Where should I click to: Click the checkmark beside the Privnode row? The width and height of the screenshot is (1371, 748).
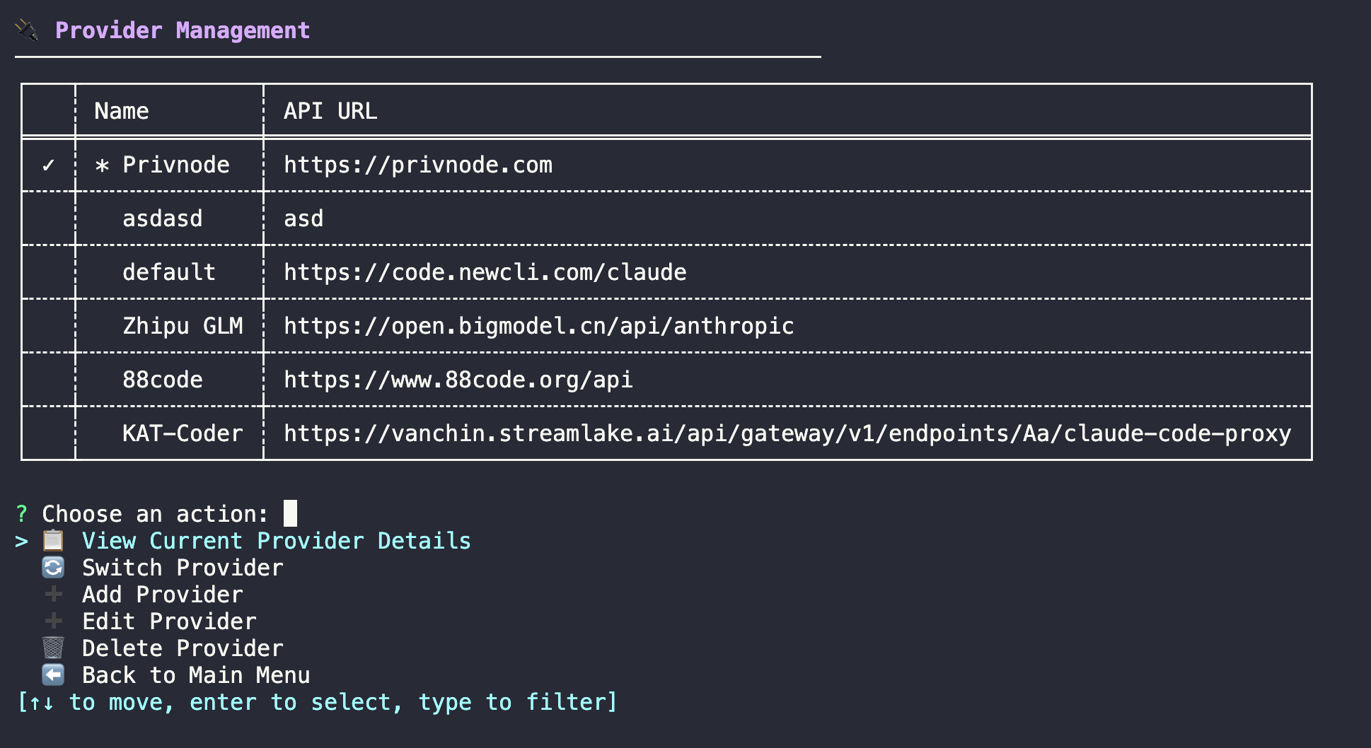[x=47, y=165]
